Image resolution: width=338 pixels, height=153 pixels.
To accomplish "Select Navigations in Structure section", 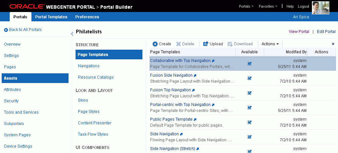I will 89,66.
